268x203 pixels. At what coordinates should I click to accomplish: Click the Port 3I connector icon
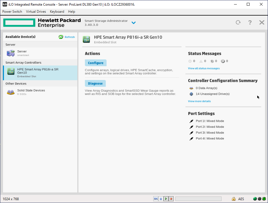pos(192,133)
